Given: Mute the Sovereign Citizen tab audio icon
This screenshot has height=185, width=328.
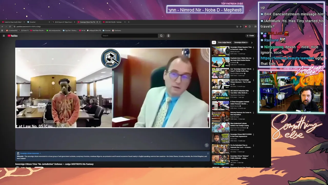Looking at the screenshot, I should 97,22.
